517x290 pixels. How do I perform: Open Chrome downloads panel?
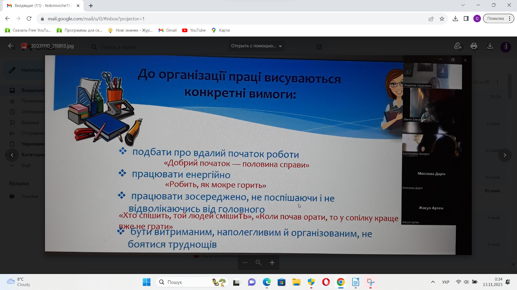(455, 19)
